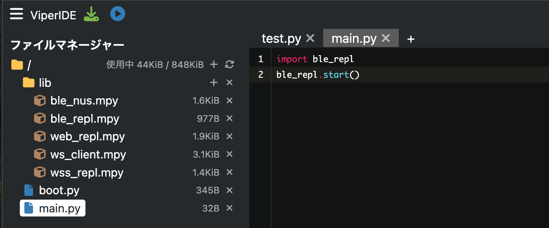Run the script with the blue play button

pyautogui.click(x=118, y=14)
